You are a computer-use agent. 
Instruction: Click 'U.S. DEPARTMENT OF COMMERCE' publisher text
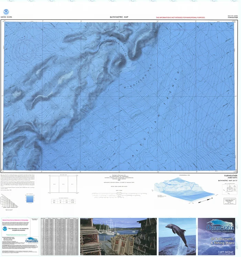[x=119, y=176]
